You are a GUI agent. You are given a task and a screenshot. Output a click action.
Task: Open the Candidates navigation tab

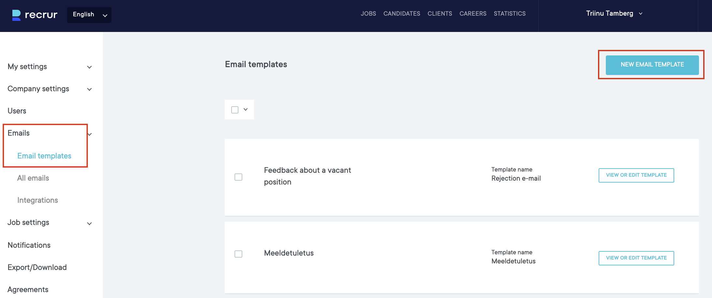402,14
